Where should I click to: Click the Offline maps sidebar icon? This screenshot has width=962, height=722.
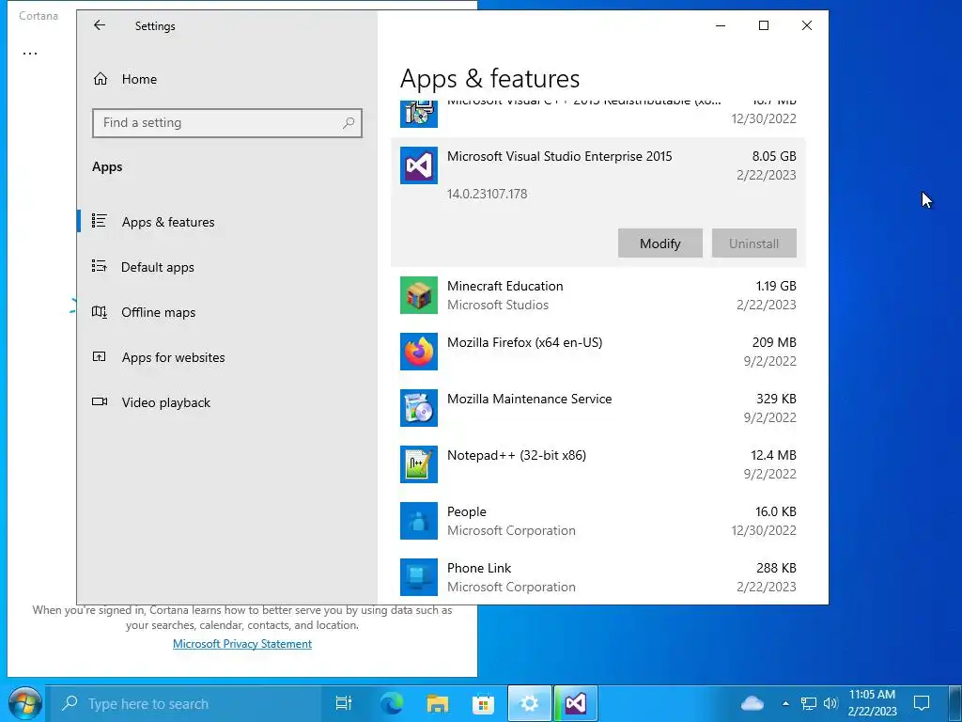coord(100,312)
